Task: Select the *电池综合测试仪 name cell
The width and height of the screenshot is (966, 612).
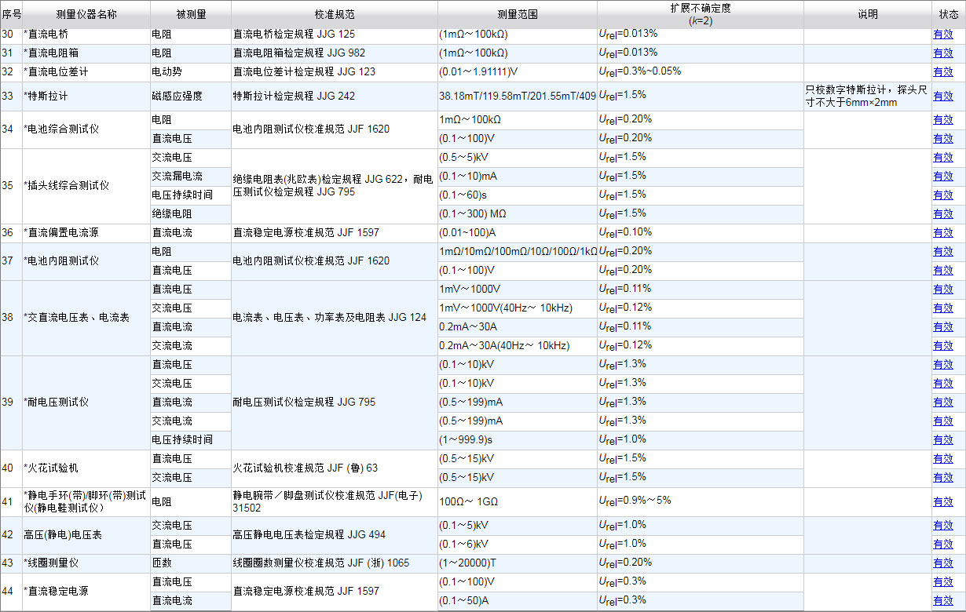Action: click(x=86, y=129)
